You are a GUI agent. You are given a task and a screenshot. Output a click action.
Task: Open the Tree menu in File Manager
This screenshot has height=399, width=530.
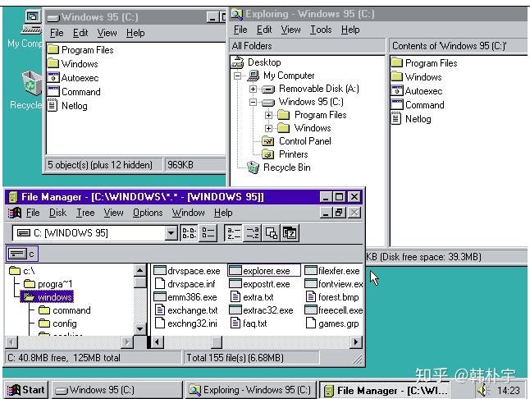(x=85, y=213)
